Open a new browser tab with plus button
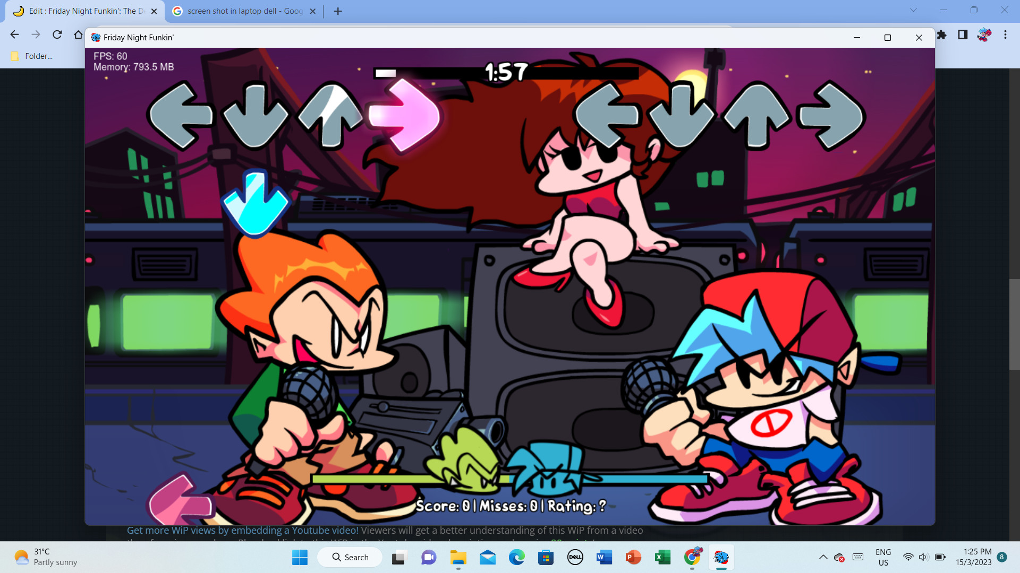The image size is (1020, 573). coord(338,11)
